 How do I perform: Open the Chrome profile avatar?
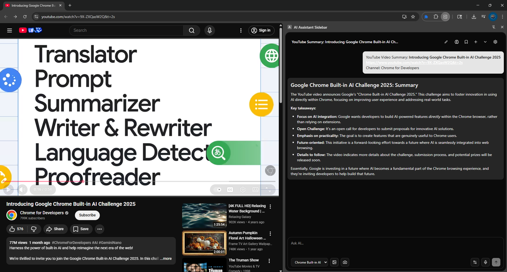pyautogui.click(x=493, y=17)
